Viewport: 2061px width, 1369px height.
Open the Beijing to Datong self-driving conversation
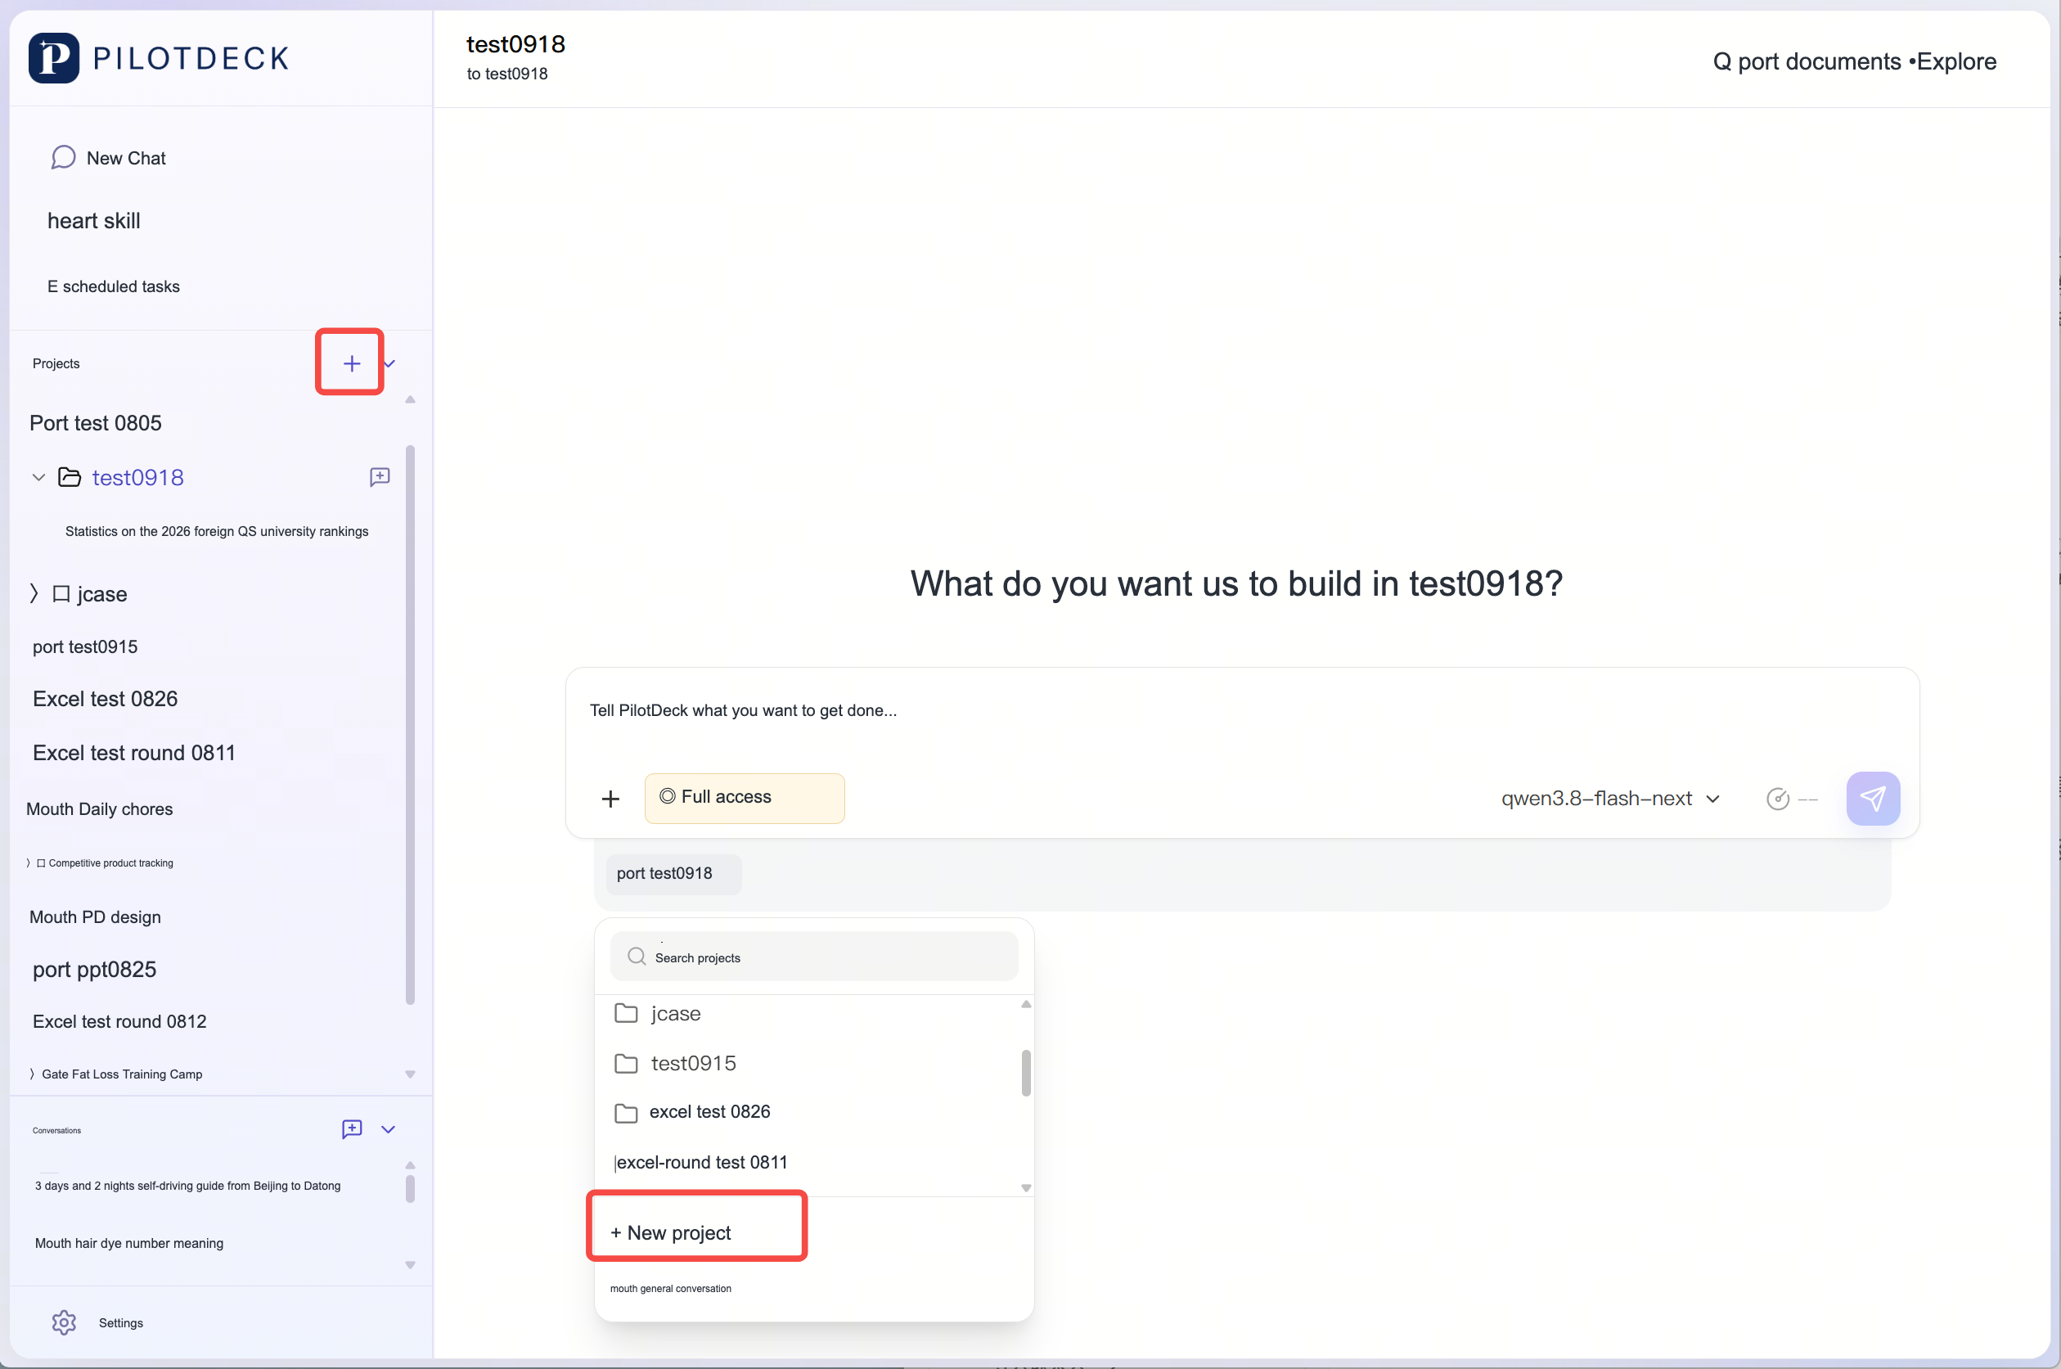pos(187,1186)
